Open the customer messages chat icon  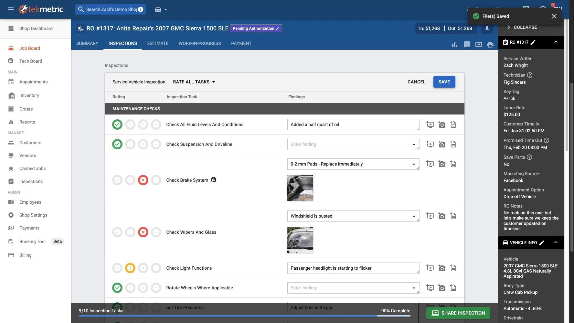pos(467,45)
